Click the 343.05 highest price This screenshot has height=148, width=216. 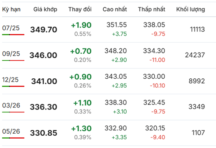coord(116,77)
